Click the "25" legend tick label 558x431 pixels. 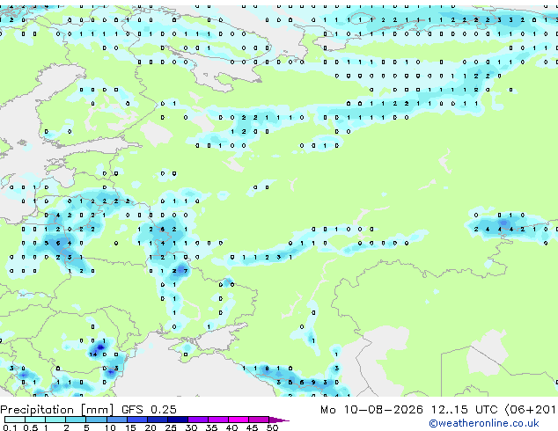[x=171, y=427]
